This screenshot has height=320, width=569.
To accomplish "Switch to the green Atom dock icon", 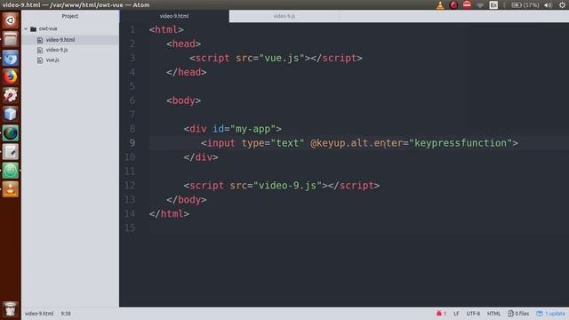I will coord(10,171).
